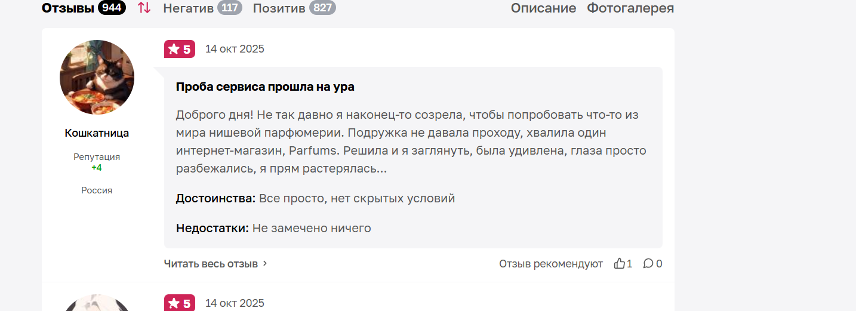Click the 944 reviews count badge
The image size is (856, 311).
click(x=112, y=8)
